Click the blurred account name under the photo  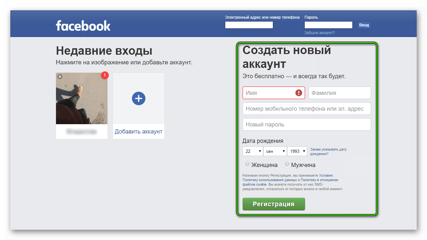(x=81, y=132)
